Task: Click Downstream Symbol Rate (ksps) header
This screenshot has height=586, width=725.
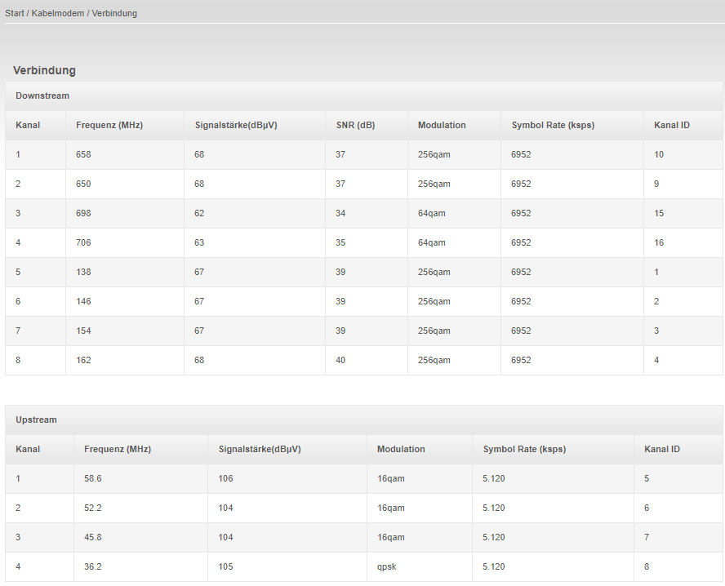Action: tap(553, 125)
